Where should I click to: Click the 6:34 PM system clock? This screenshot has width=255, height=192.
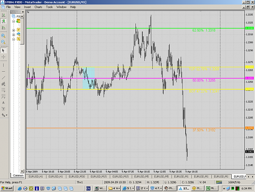click(246, 188)
